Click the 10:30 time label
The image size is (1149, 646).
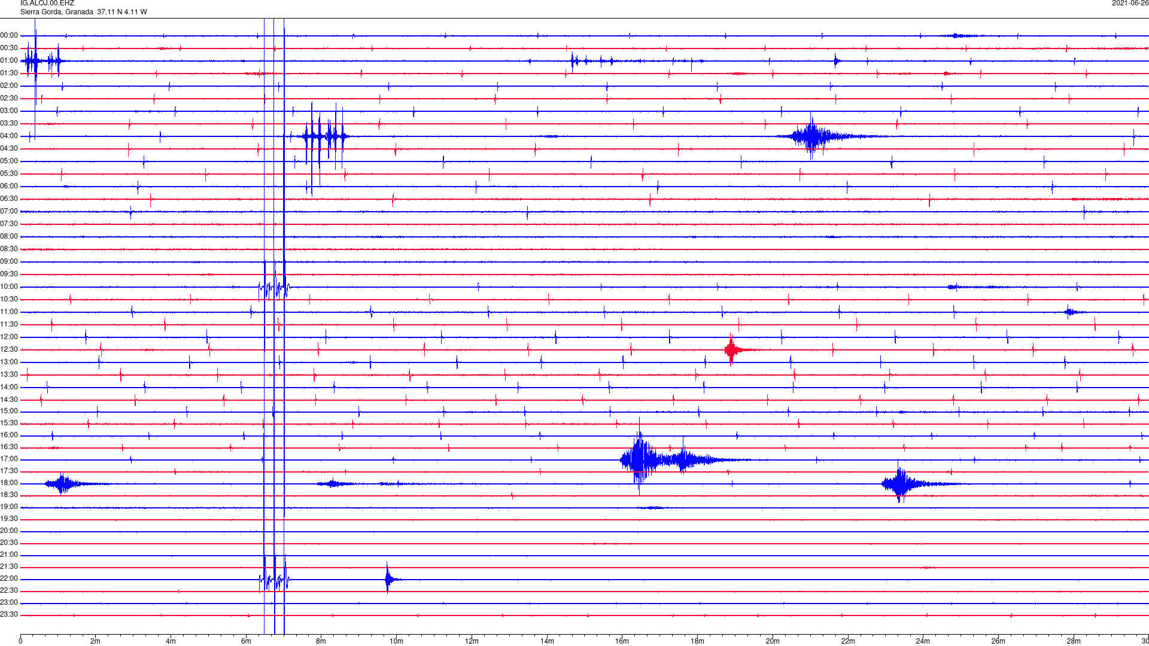(x=9, y=300)
